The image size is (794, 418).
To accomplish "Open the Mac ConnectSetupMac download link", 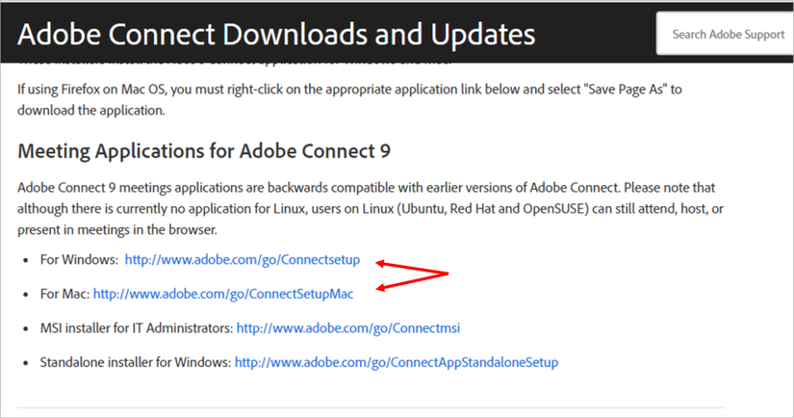I will pos(223,294).
